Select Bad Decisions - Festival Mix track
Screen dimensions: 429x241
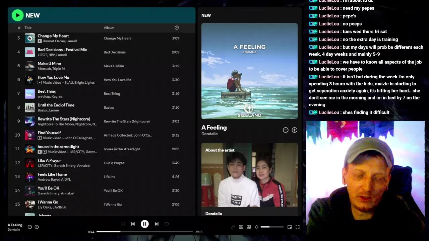pos(62,50)
